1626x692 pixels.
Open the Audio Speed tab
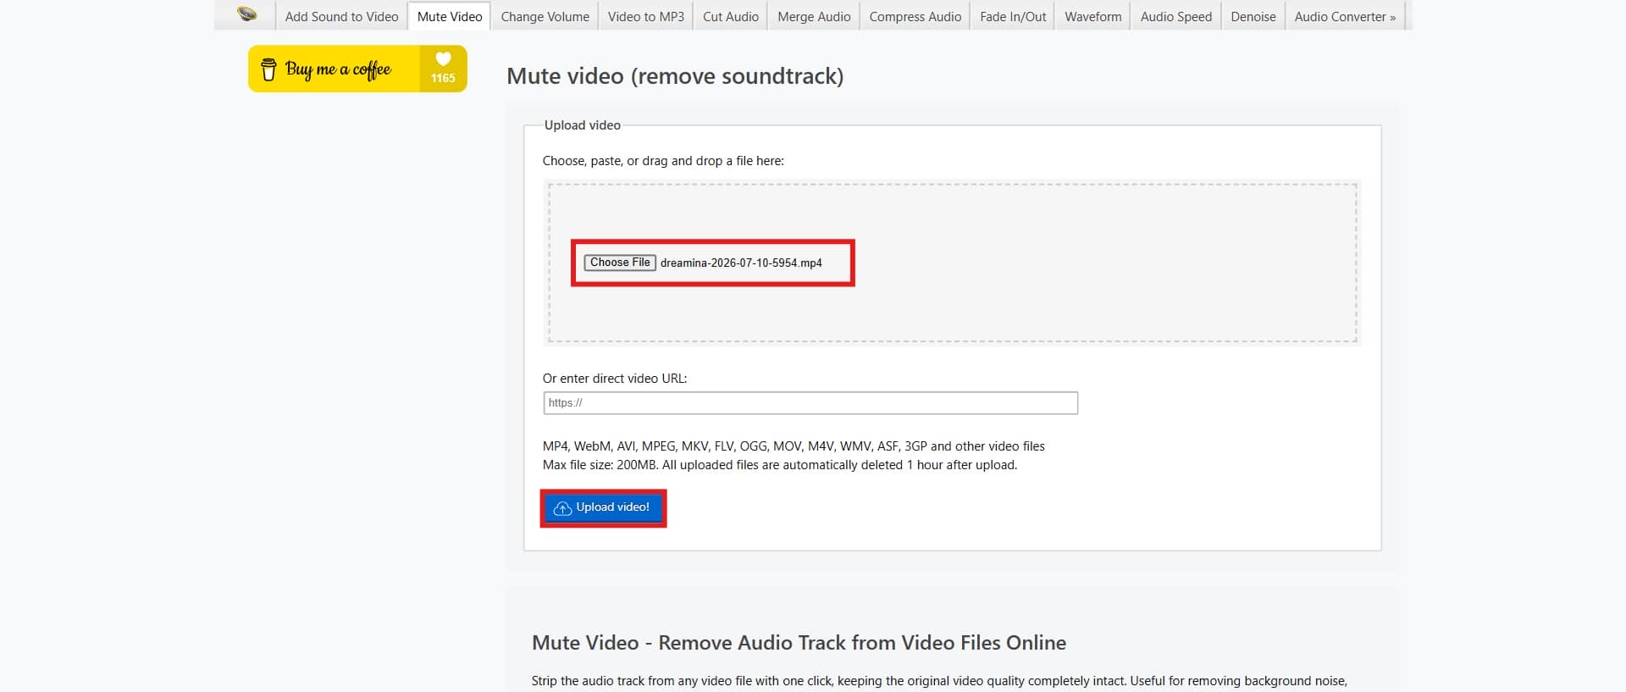tap(1176, 16)
